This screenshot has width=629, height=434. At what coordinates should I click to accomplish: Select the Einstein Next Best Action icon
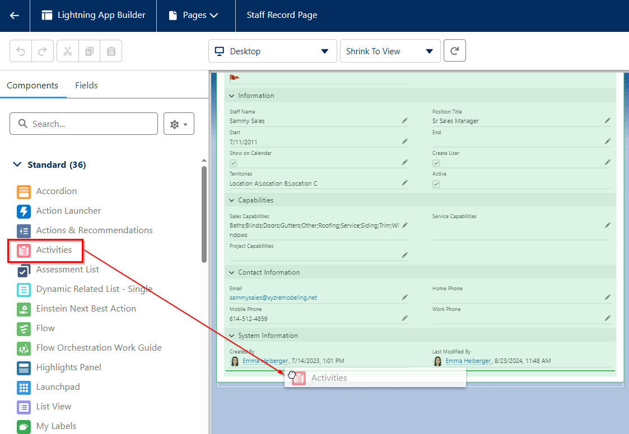(22, 308)
